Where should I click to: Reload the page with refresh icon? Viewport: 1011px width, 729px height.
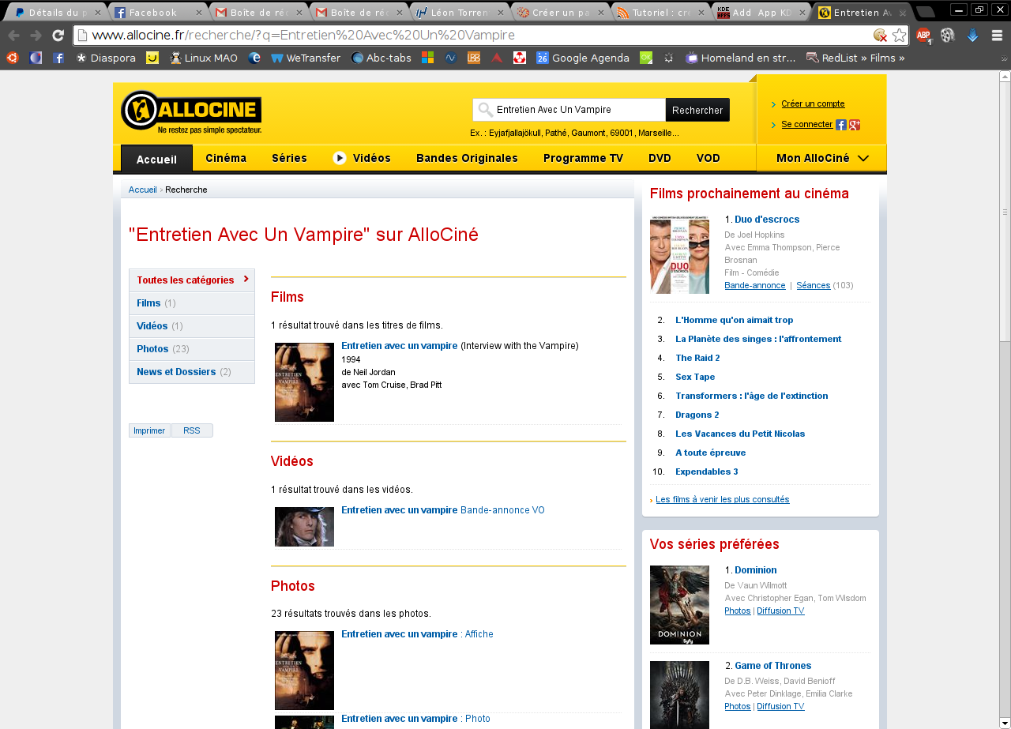coord(58,36)
